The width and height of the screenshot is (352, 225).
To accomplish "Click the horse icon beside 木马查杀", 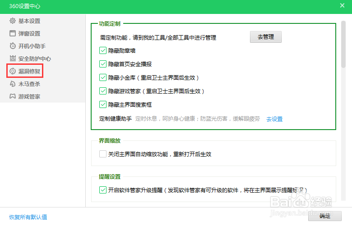I will (x=13, y=84).
